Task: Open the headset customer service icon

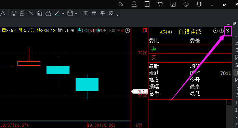Action: 199,4
